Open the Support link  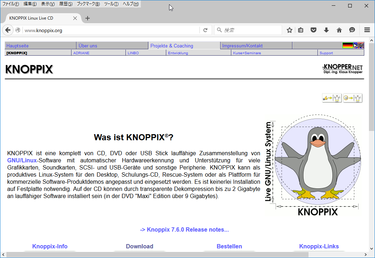pyautogui.click(x=326, y=53)
